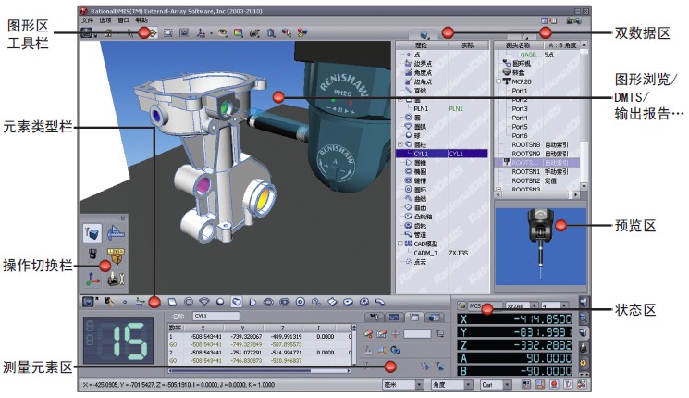689x398 pixels.
Task: Click the CADM_1 CAD model item
Action: point(422,251)
